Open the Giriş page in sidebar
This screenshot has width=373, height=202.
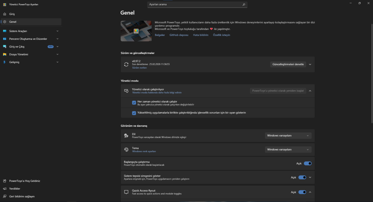[x=12, y=14]
